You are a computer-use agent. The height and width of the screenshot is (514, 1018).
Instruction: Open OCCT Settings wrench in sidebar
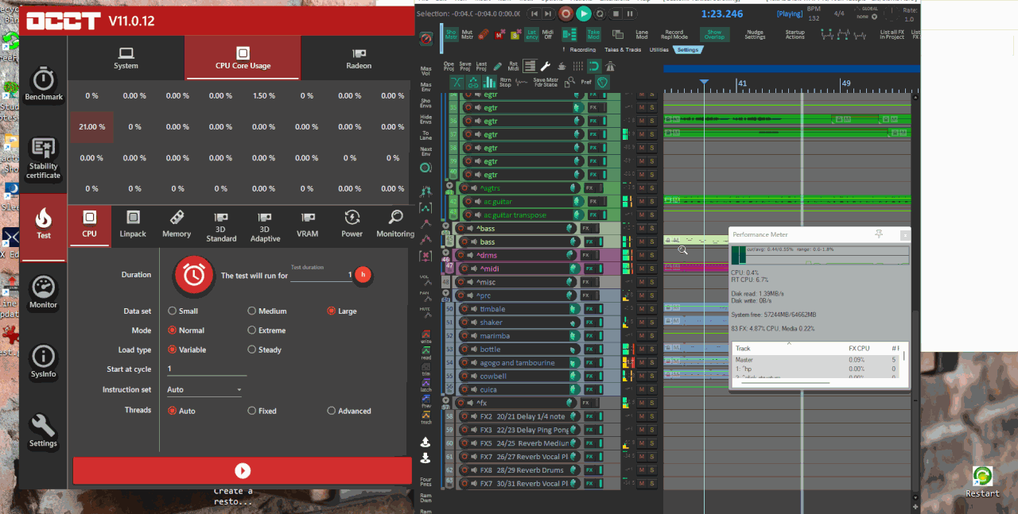click(44, 431)
